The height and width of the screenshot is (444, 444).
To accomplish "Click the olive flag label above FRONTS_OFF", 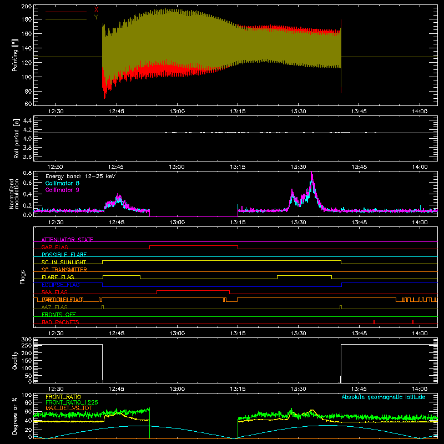I will coord(54,307).
